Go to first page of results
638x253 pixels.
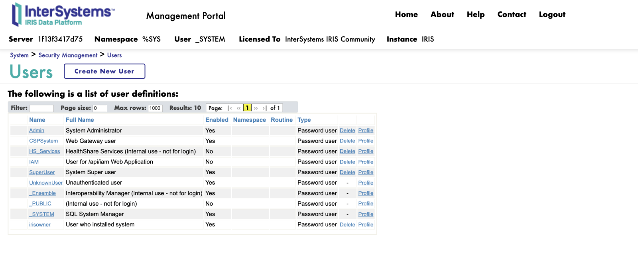click(x=230, y=108)
